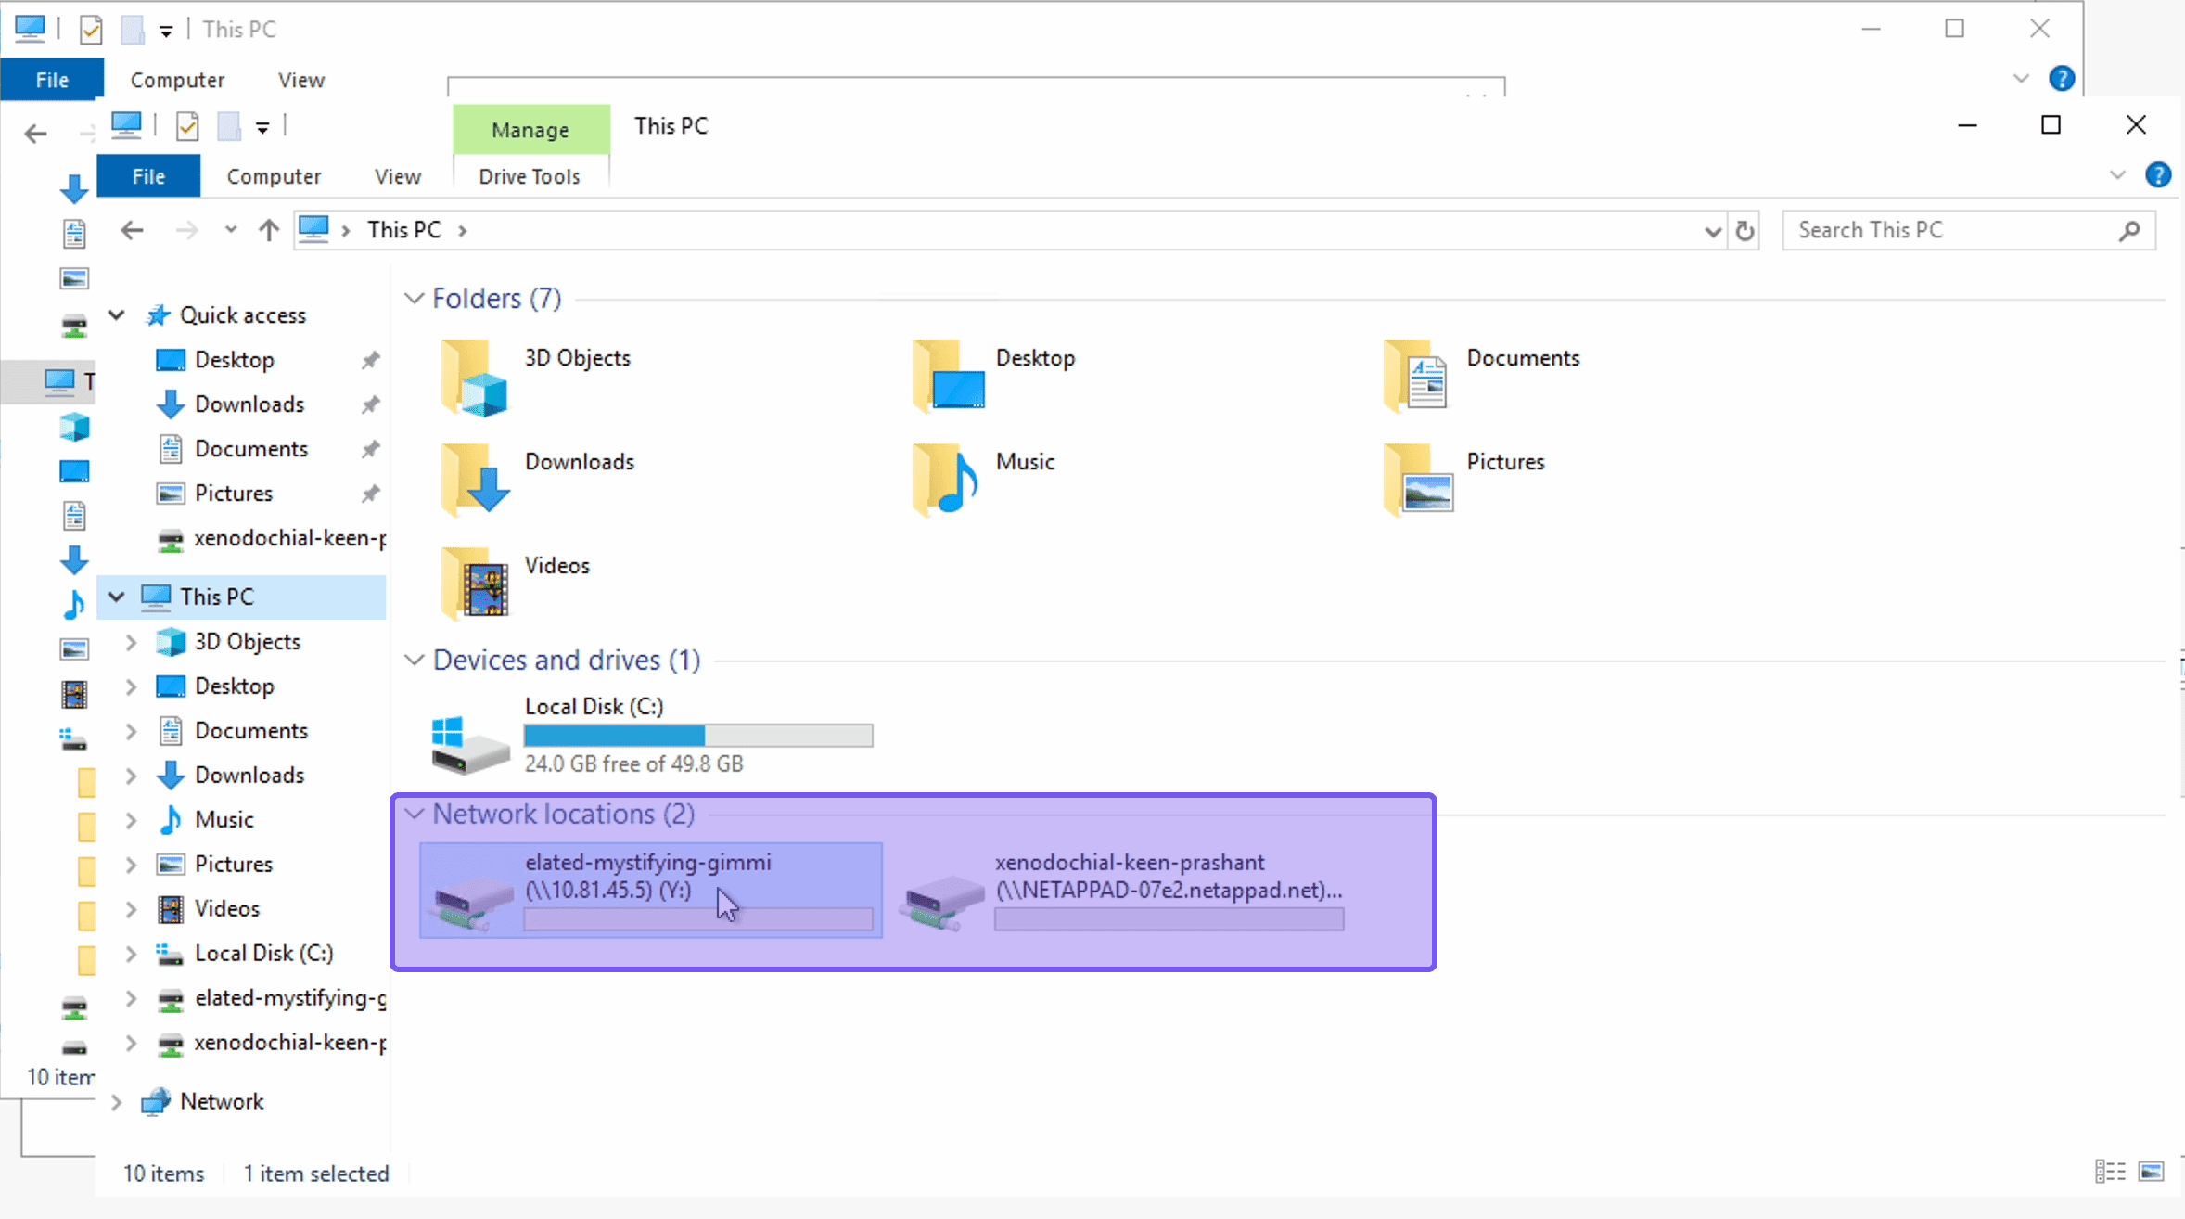Collapse the Devices and drives group

(x=415, y=660)
